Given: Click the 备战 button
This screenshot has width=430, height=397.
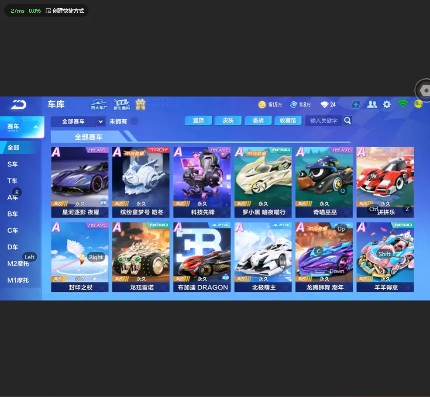Looking at the screenshot, I should pyautogui.click(x=258, y=121).
